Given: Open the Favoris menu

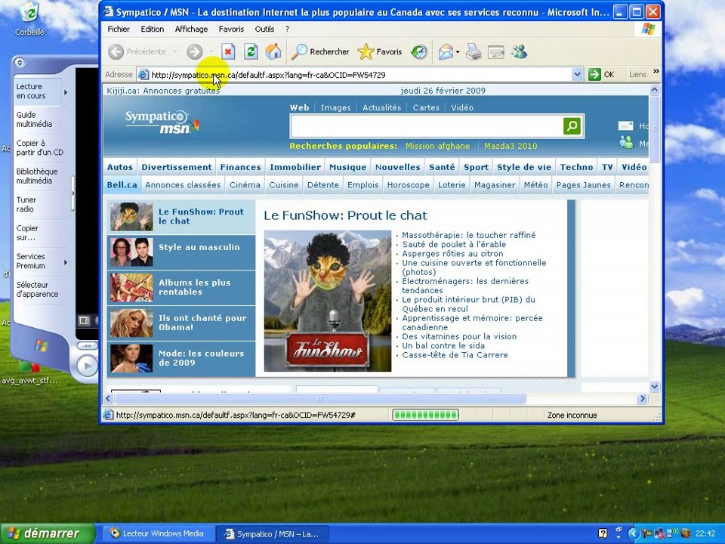Looking at the screenshot, I should click(x=231, y=29).
